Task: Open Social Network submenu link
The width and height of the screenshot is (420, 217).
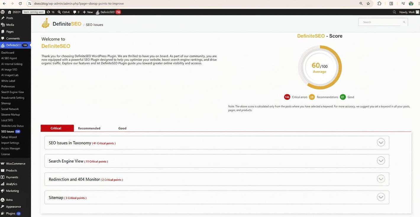Action: pyautogui.click(x=10, y=109)
